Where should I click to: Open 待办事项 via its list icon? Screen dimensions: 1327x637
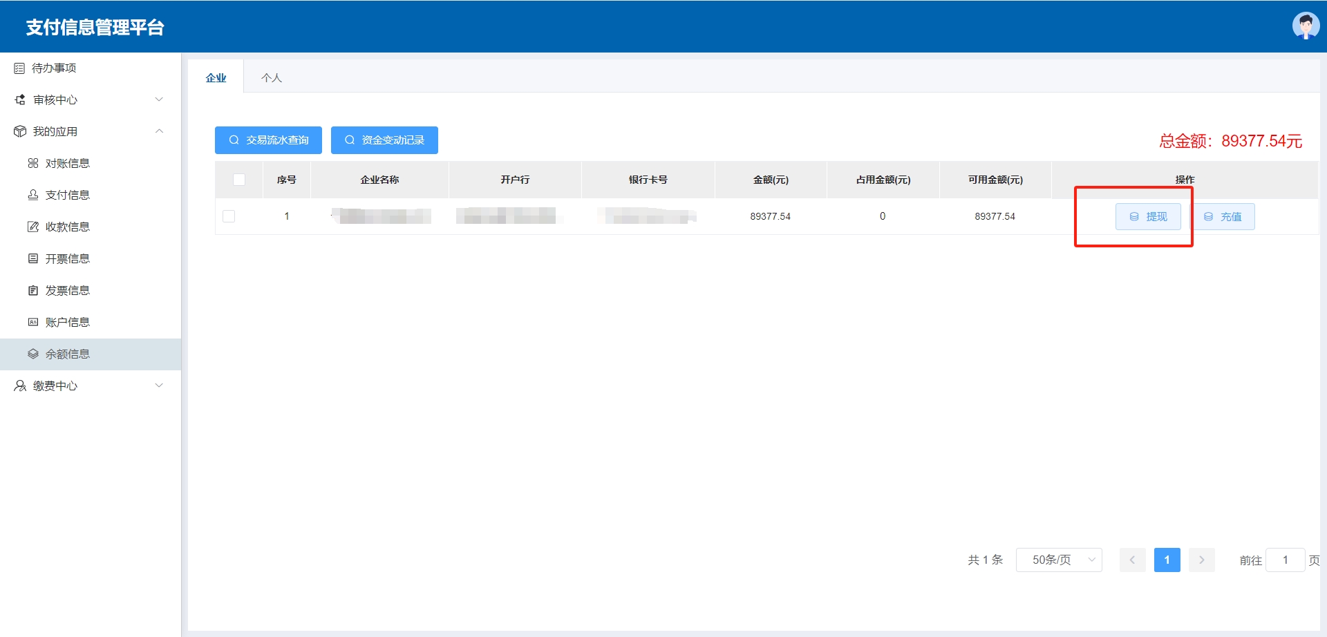point(19,68)
